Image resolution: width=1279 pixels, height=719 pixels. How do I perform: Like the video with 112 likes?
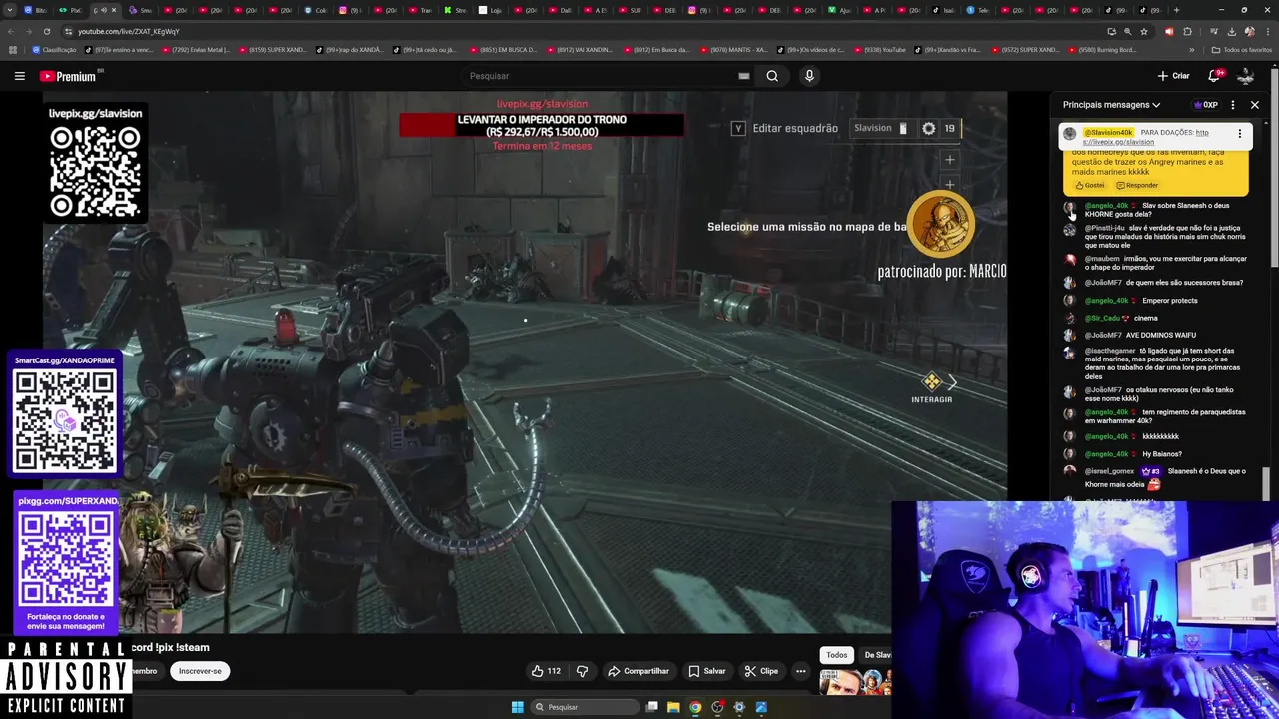(546, 671)
